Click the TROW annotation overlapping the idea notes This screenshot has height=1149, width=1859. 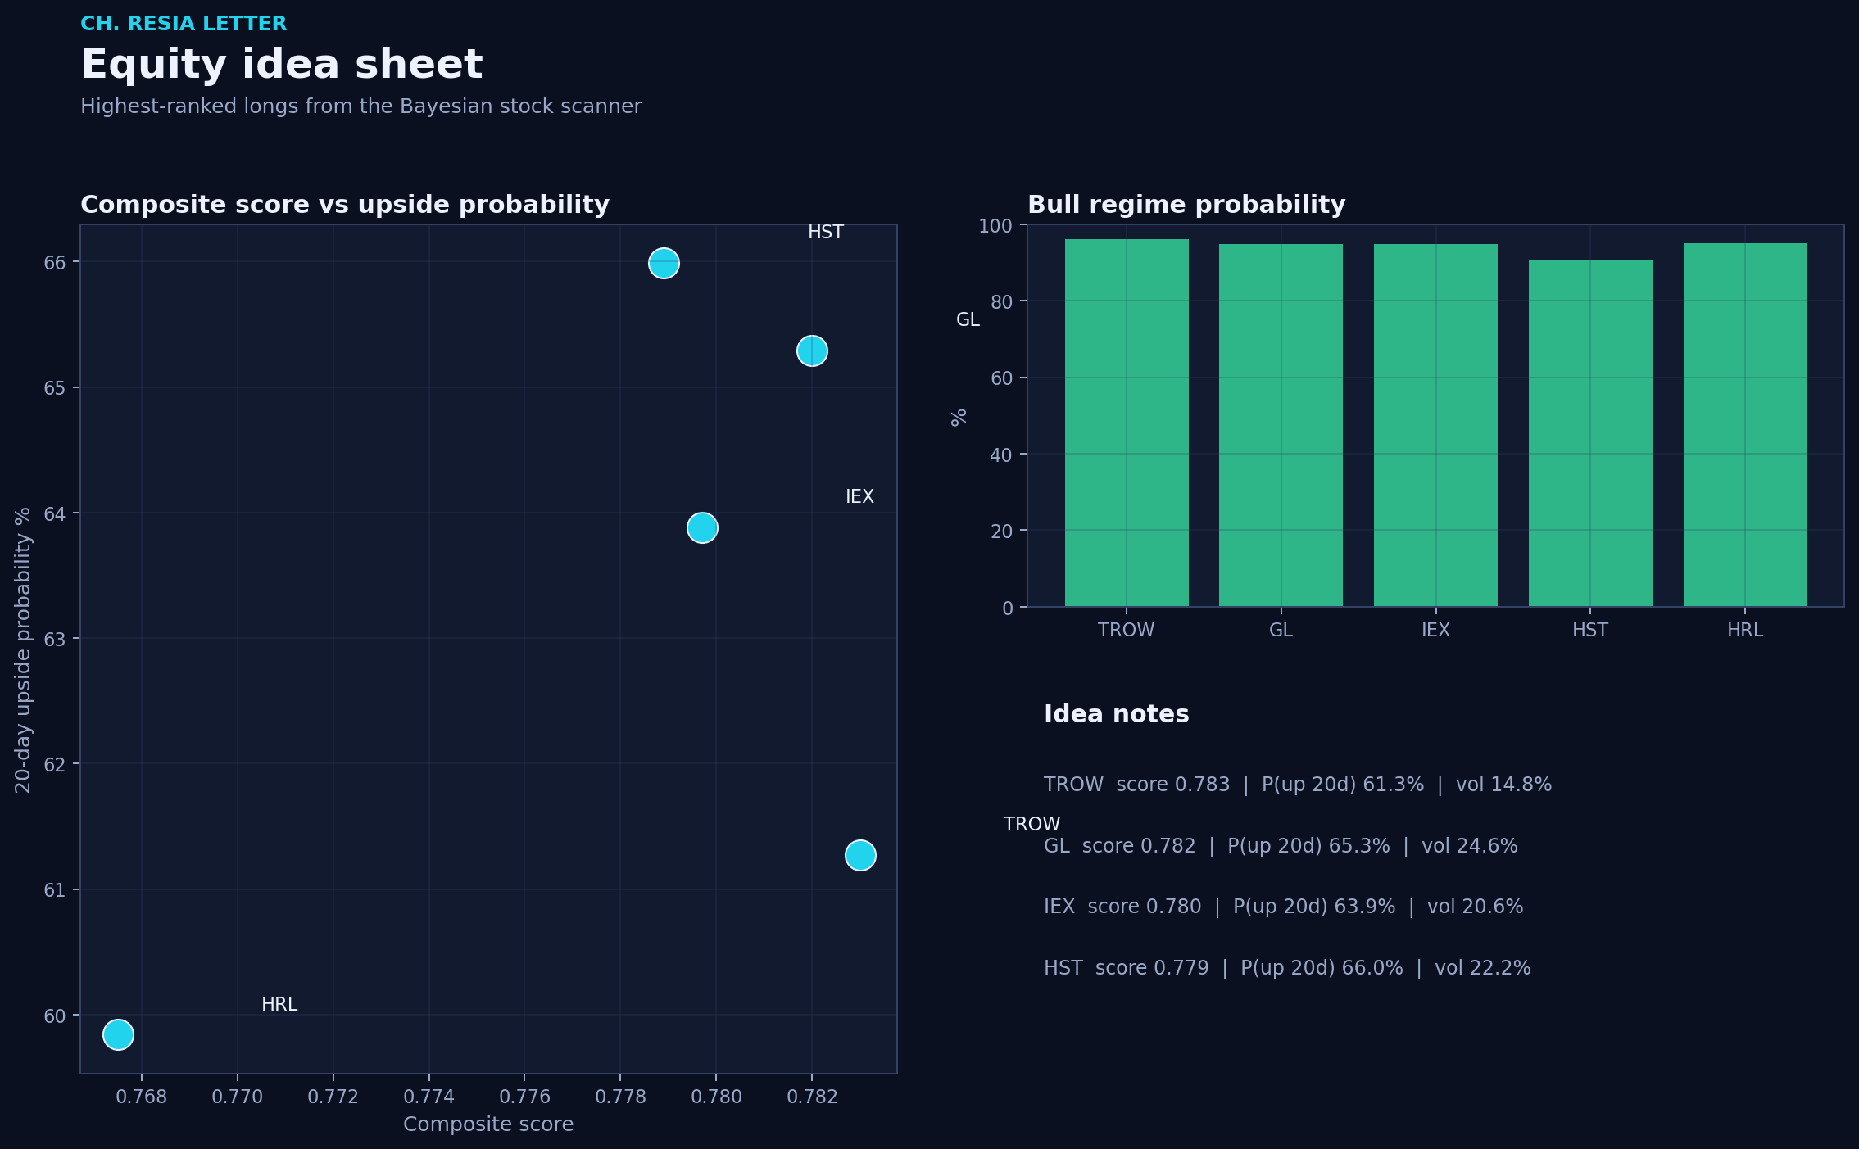point(1032,825)
